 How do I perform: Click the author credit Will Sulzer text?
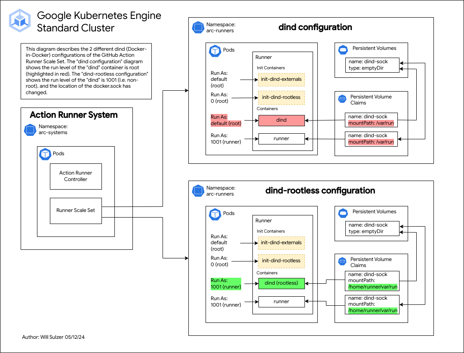pos(54,337)
